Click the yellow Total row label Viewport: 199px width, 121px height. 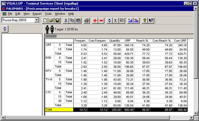(x=59, y=110)
